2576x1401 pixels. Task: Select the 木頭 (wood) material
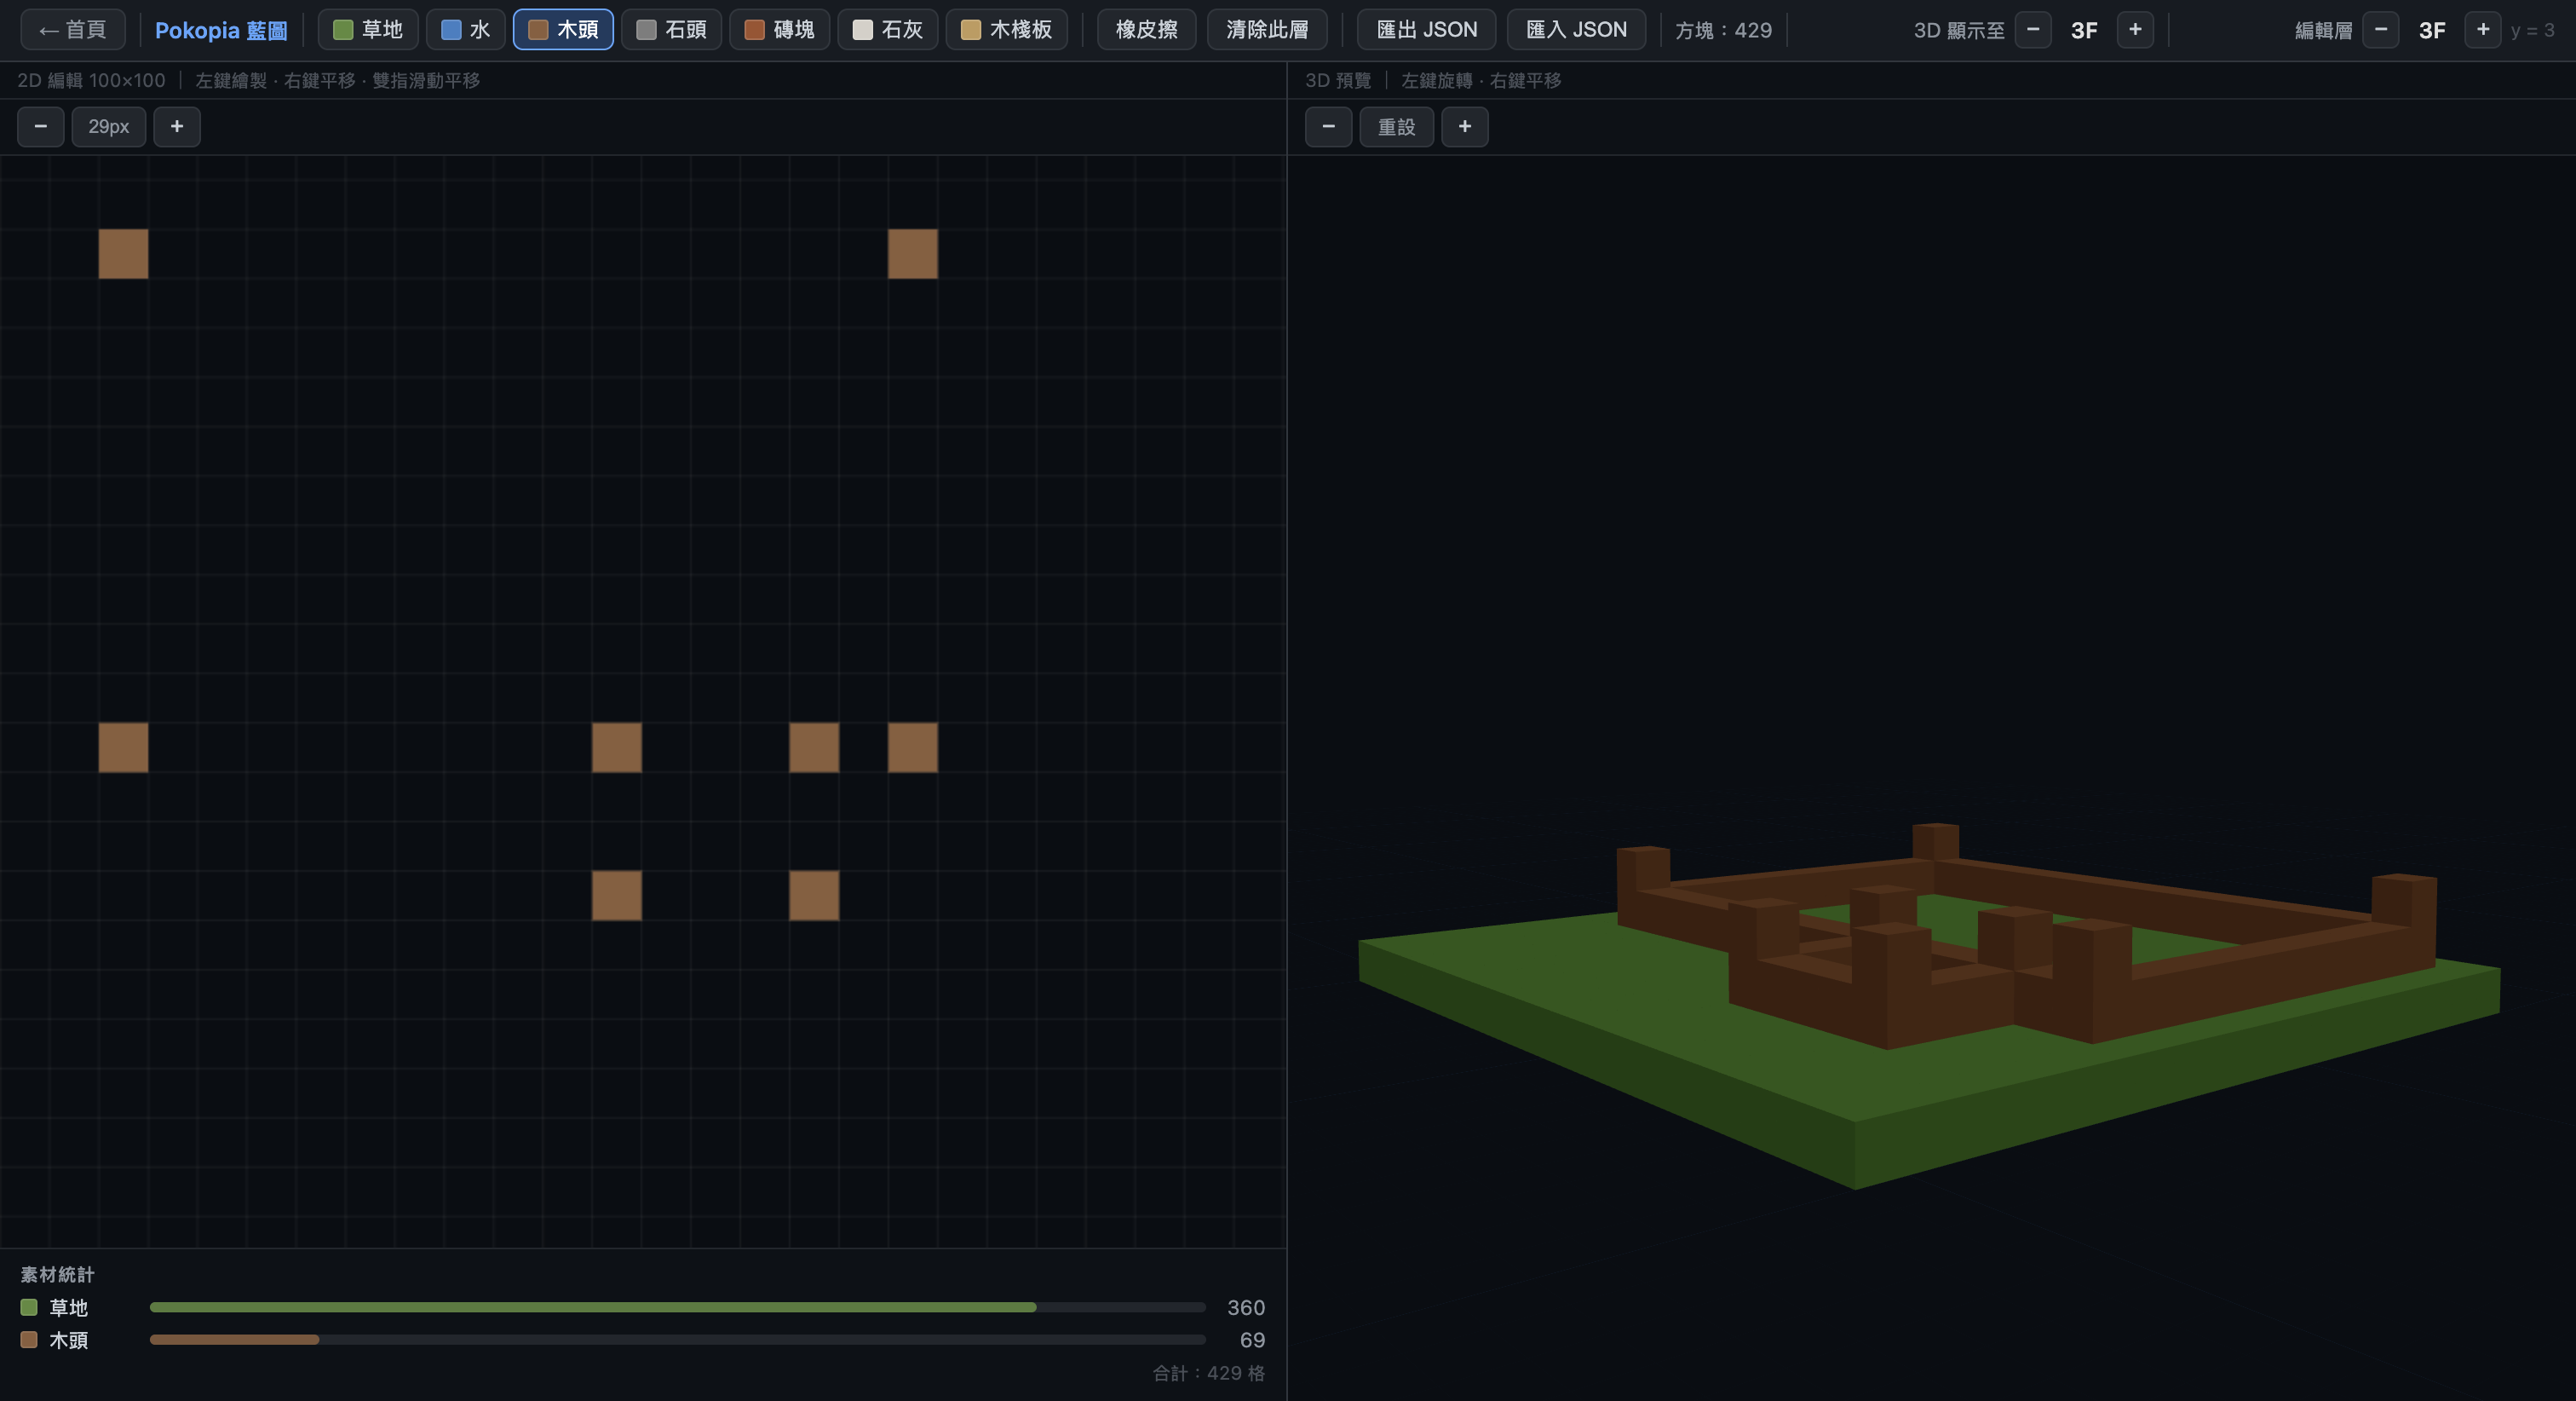tap(562, 29)
